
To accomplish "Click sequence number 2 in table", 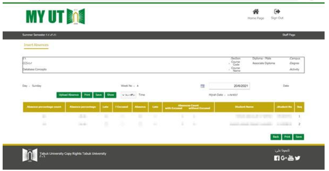I will 299,124.
